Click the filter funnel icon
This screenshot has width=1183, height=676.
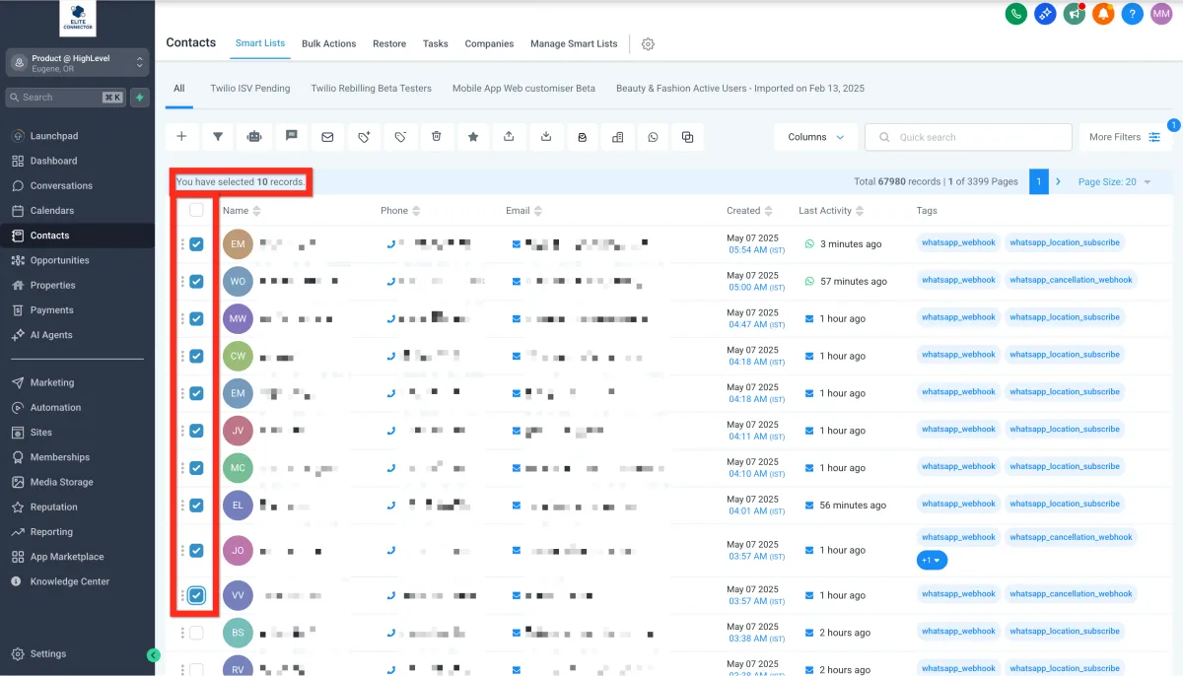pos(218,137)
